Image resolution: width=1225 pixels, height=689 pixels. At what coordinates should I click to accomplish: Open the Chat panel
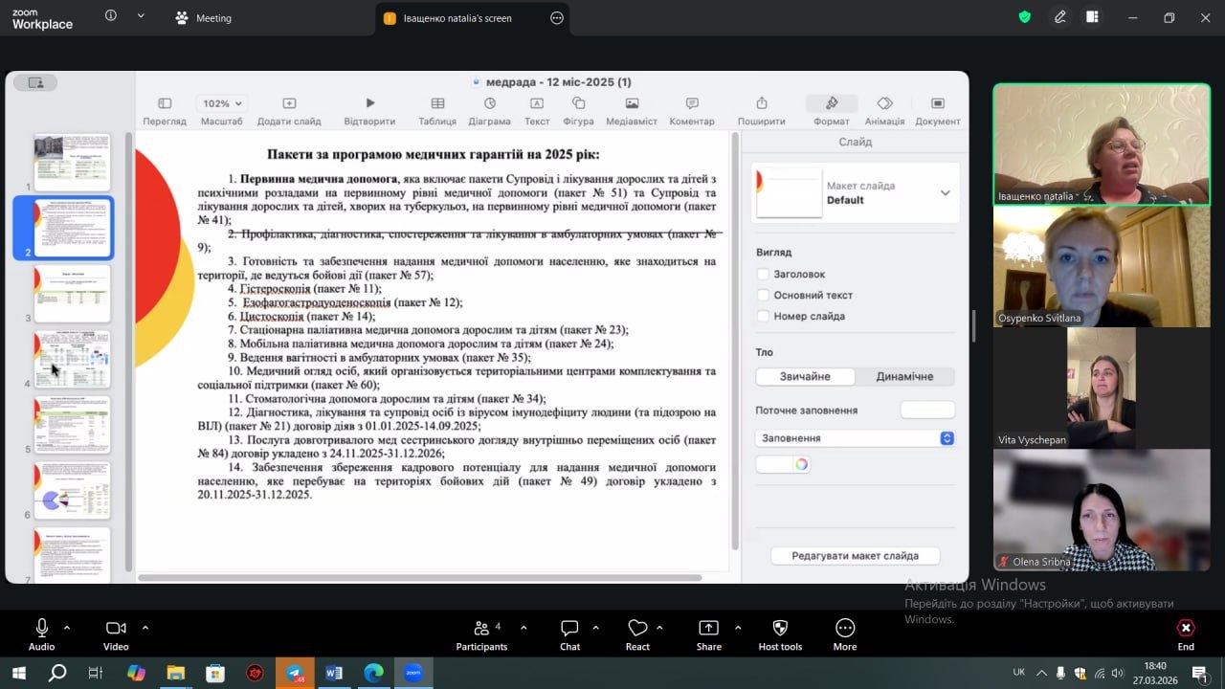click(x=569, y=629)
